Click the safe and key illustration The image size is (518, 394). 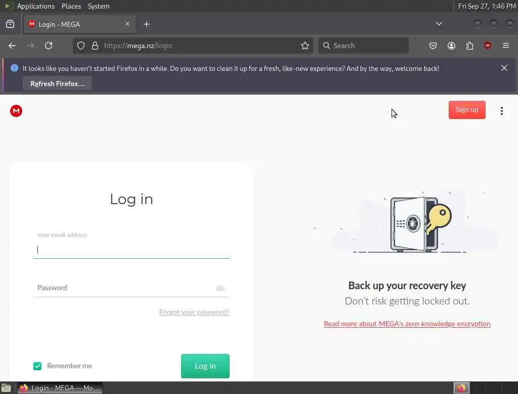(420, 224)
